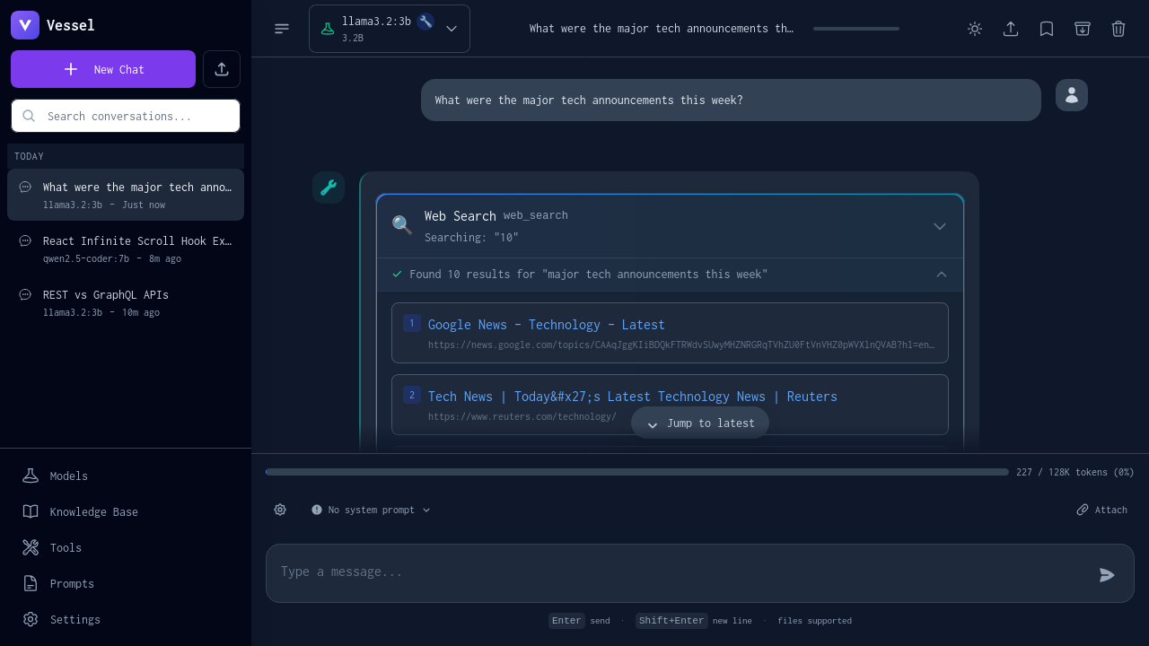Viewport: 1149px width, 646px height.
Task: Open the No system prompt dropdown
Action: 371,510
